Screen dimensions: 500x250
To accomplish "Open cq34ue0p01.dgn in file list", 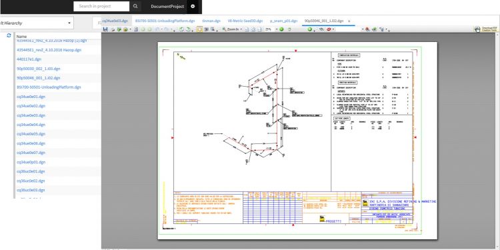I will [x=31, y=162].
